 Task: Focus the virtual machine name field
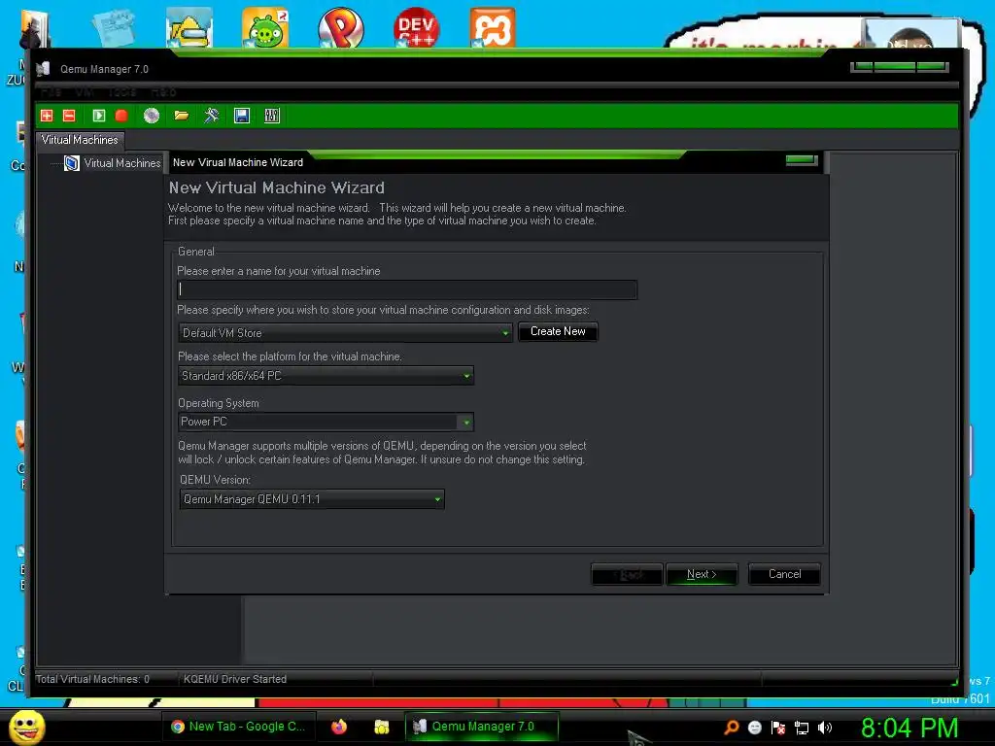407,289
